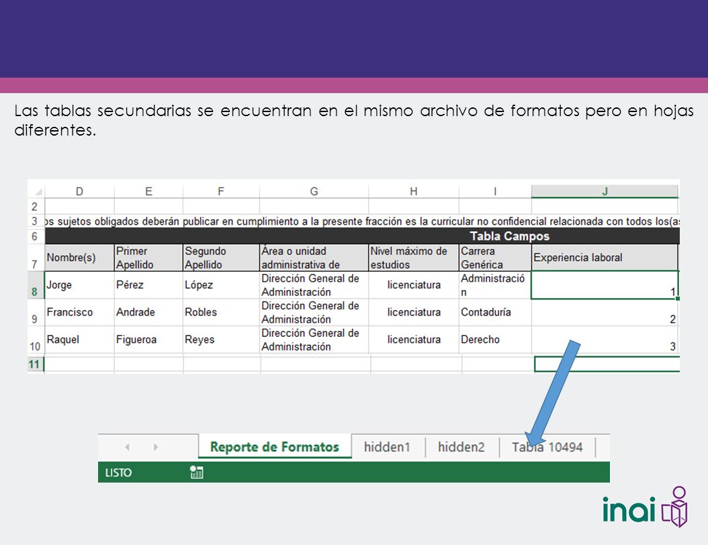708x545 pixels.
Task: Click the row 3 description text
Action: [362, 221]
